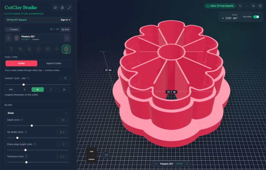Screen dimensions: 266x170
Task: Next shape arrow in bottom viewport bar
Action: [x=187, y=164]
